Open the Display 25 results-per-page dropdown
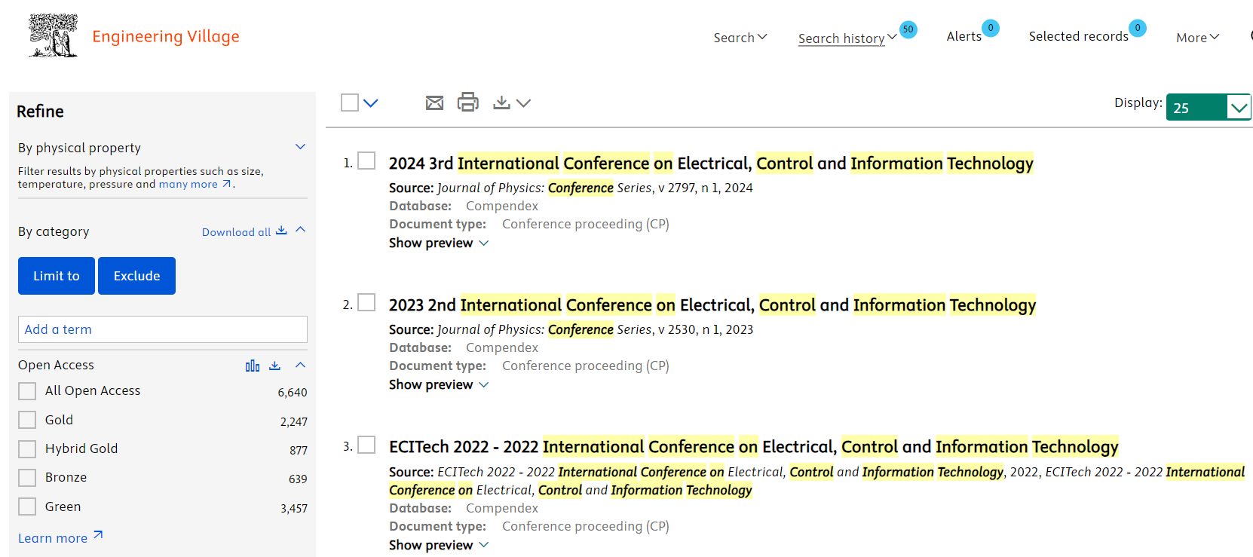Image resolution: width=1253 pixels, height=557 pixels. point(1209,107)
